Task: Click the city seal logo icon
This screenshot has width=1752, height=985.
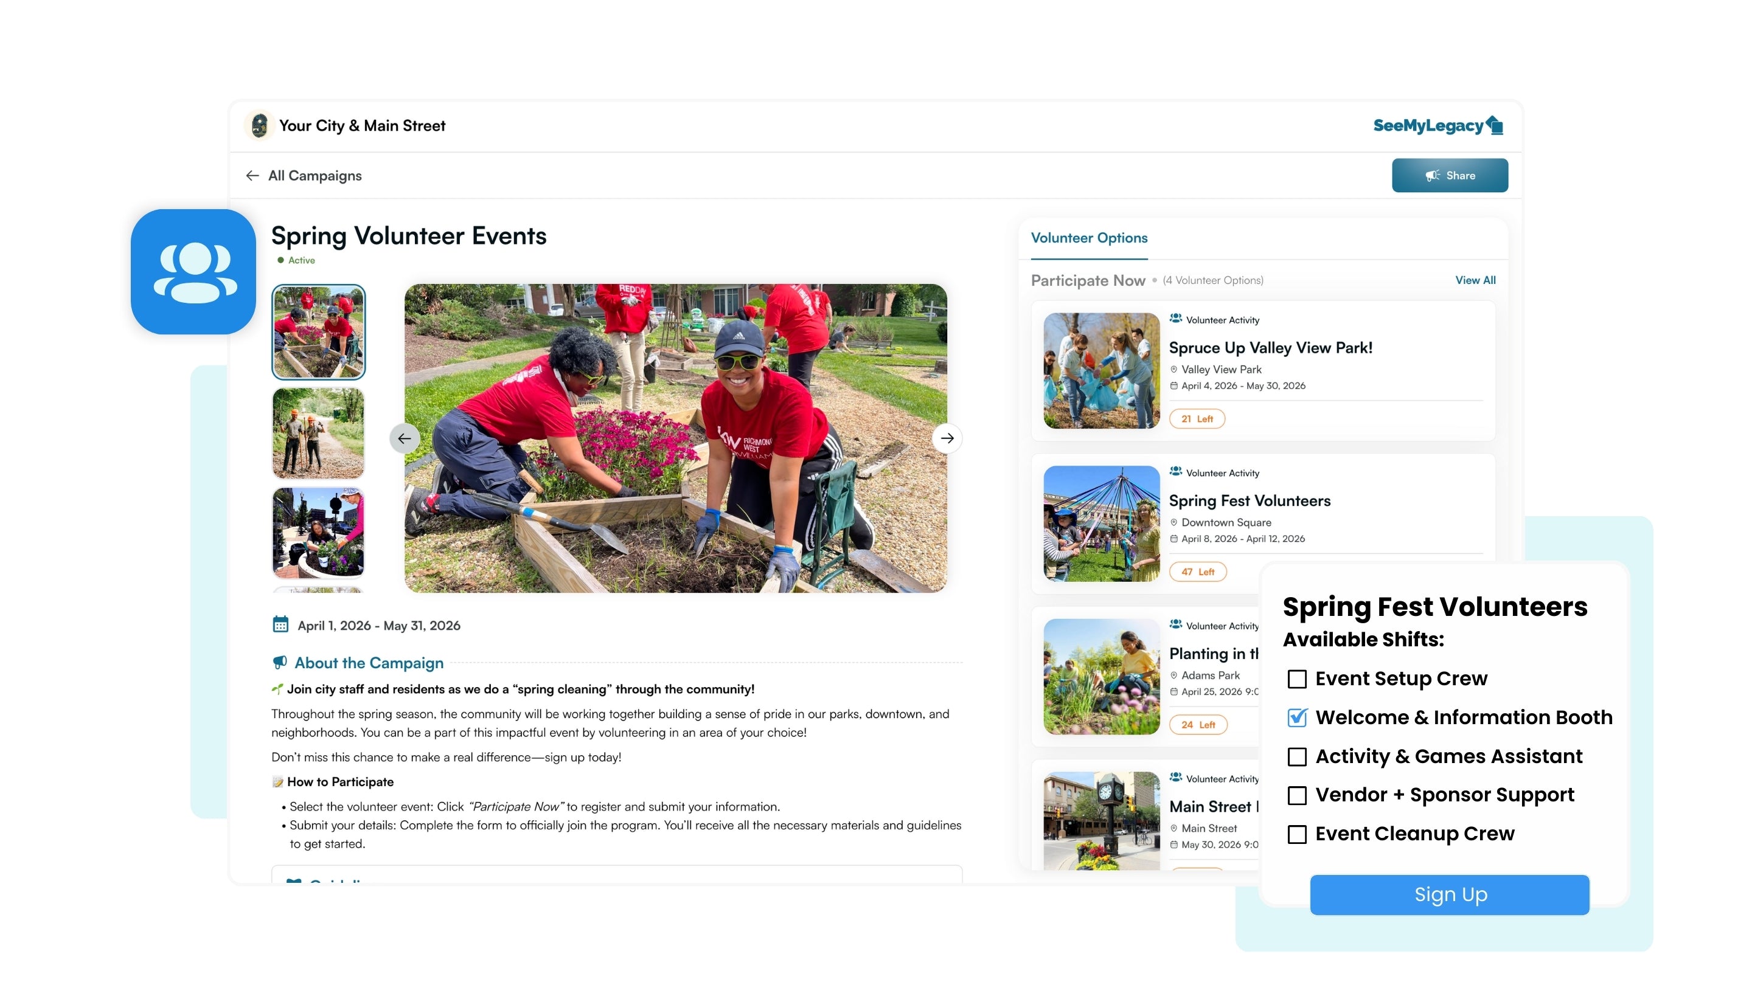Action: point(259,126)
